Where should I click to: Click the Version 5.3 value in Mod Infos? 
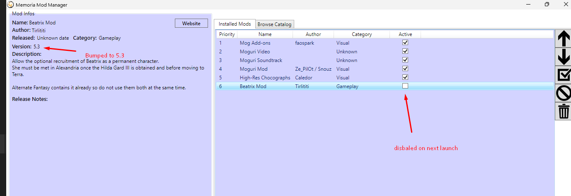point(36,47)
